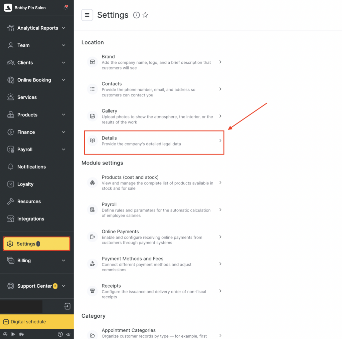Image resolution: width=342 pixels, height=339 pixels.
Task: Click the Telegram paper plane icon
Action: [68, 334]
